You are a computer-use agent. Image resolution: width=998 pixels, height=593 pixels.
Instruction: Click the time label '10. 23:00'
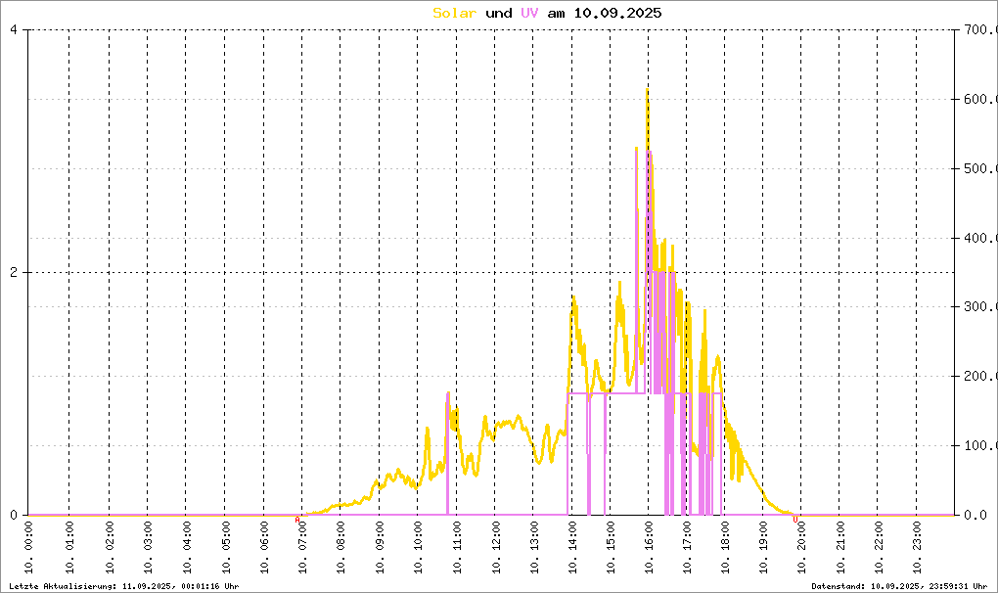[917, 547]
